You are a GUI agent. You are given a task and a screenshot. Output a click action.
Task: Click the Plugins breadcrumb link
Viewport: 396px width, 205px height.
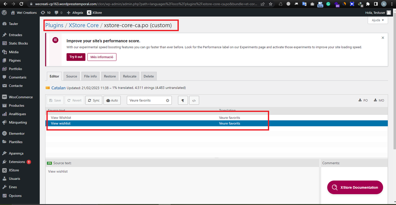pyautogui.click(x=54, y=25)
